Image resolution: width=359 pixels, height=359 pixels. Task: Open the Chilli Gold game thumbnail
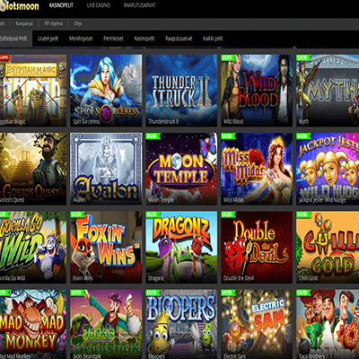pos(328,248)
